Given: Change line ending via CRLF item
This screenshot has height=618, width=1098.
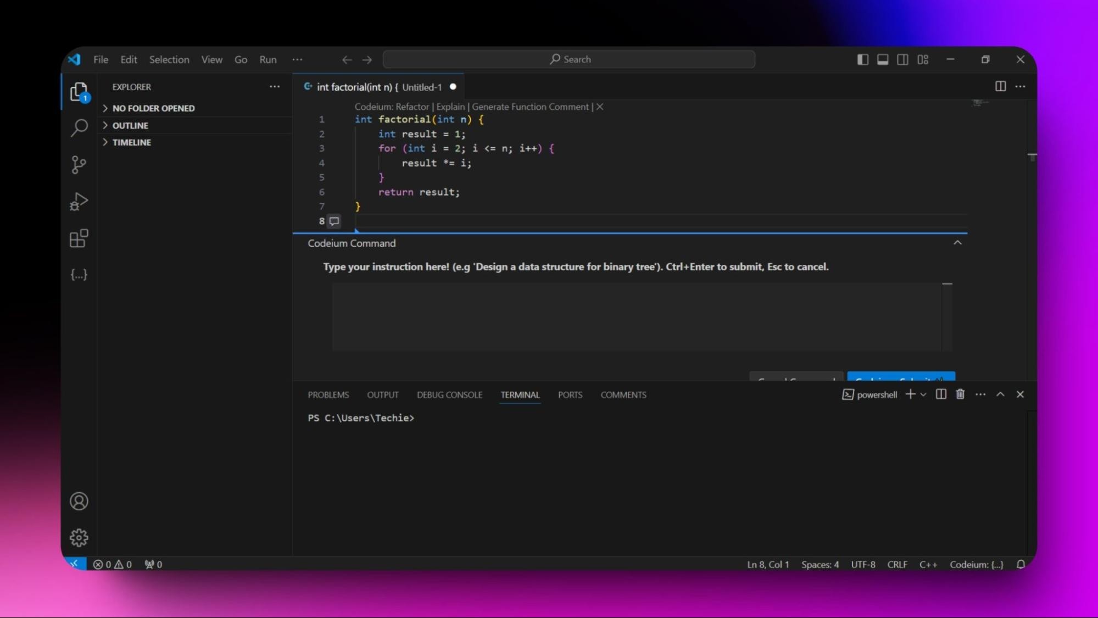Looking at the screenshot, I should click(897, 564).
